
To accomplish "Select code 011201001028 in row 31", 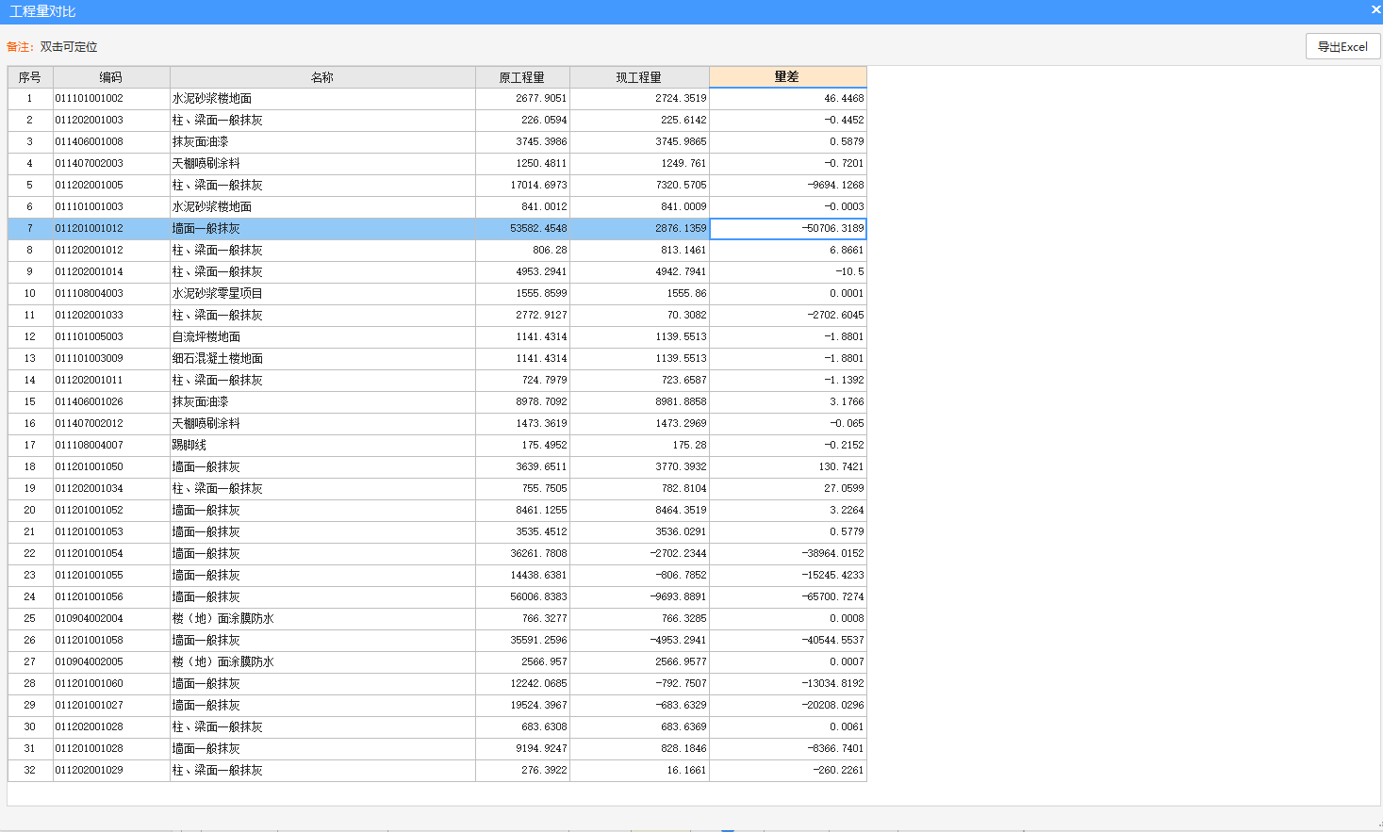I will [111, 748].
